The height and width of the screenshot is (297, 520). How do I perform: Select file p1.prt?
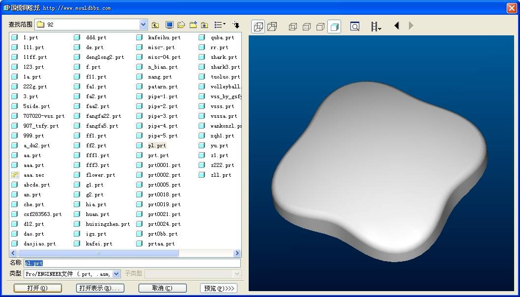click(157, 146)
